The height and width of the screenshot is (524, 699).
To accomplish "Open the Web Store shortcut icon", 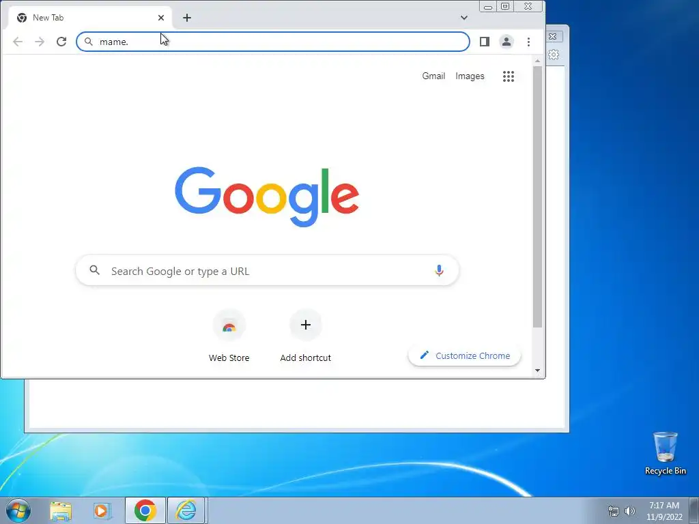I will 229,325.
